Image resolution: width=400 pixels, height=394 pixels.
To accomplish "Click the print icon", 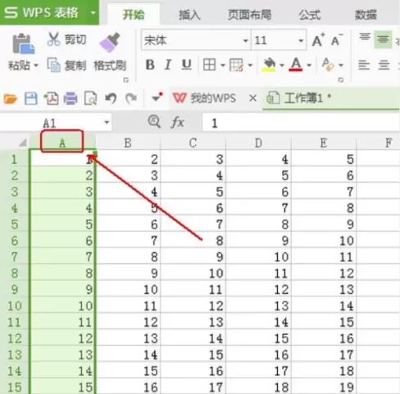I will pos(70,98).
